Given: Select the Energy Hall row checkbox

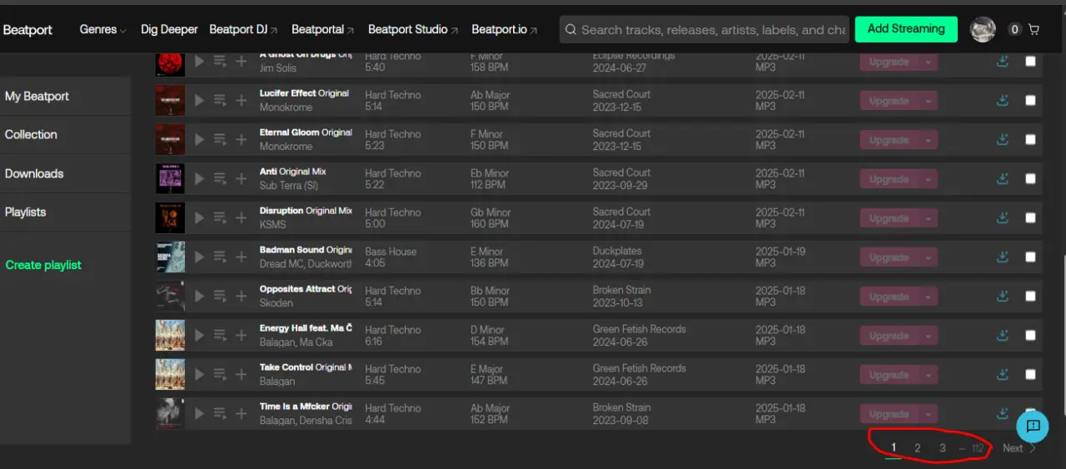Looking at the screenshot, I should 1030,335.
